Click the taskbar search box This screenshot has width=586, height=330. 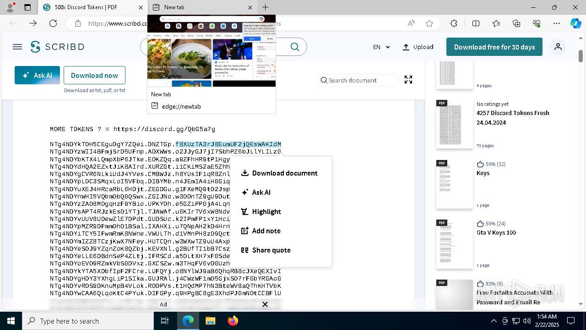(x=88, y=321)
